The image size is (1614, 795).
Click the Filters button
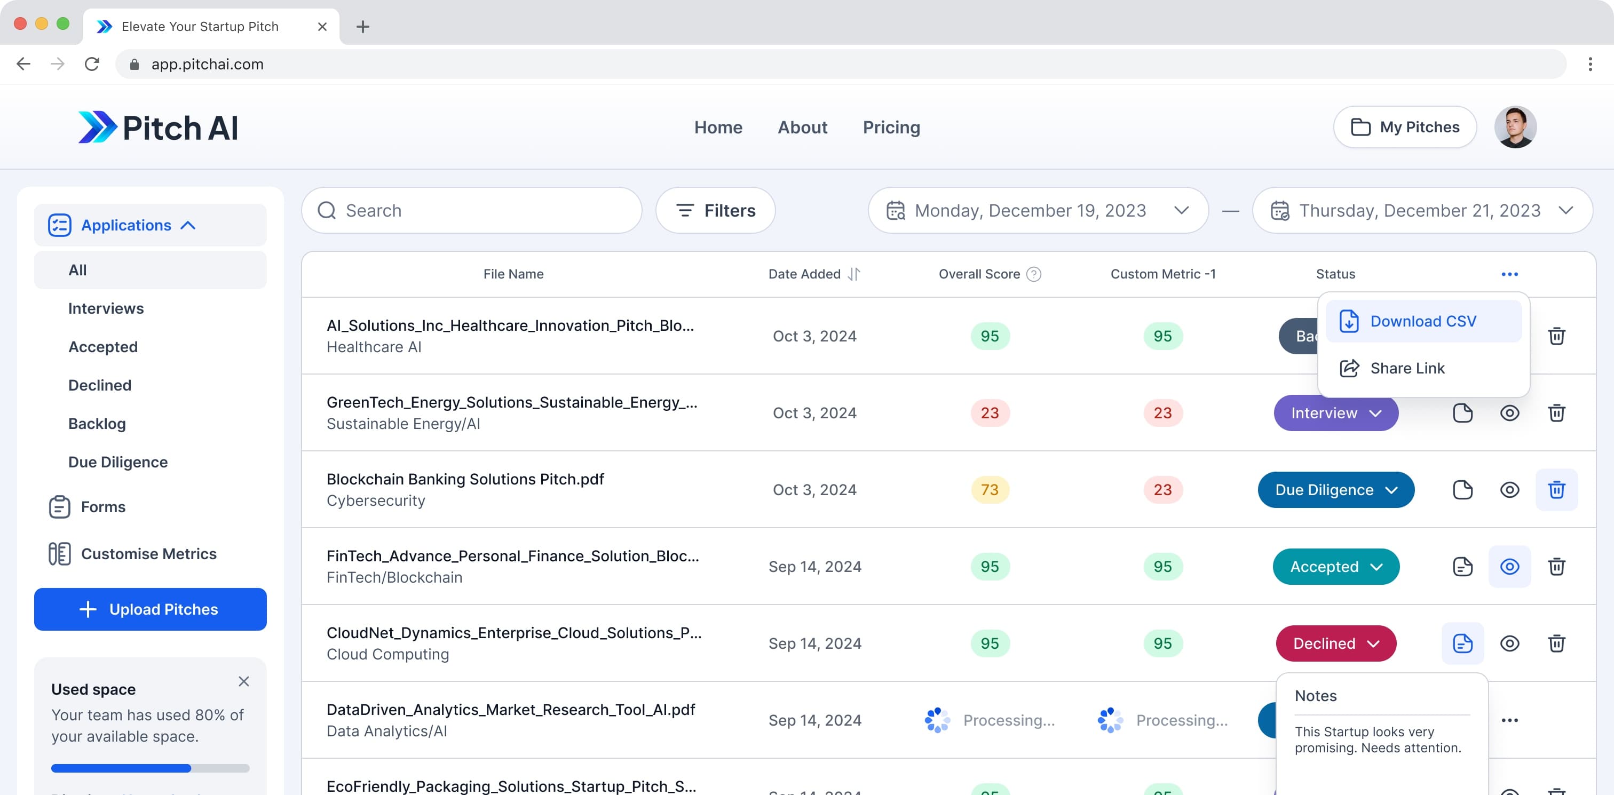[x=716, y=210]
